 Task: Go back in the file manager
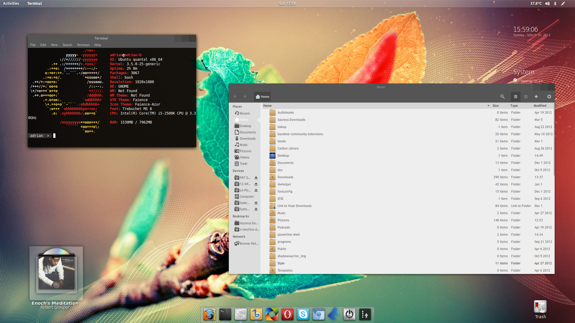235,97
